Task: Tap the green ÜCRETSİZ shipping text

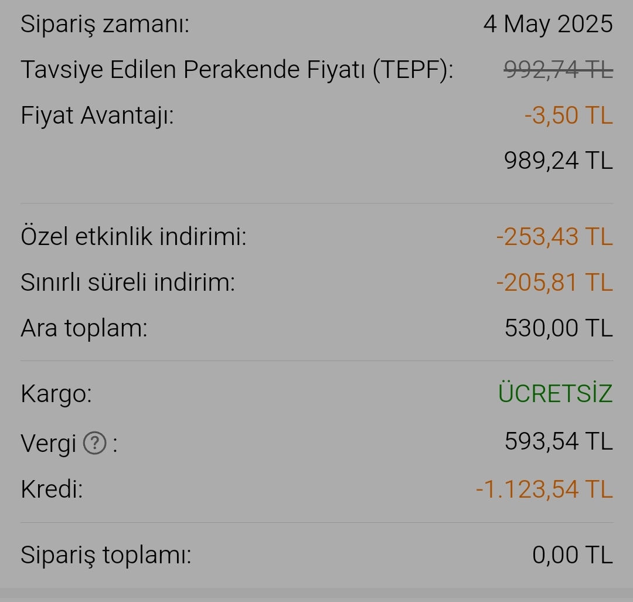Action: click(x=556, y=393)
